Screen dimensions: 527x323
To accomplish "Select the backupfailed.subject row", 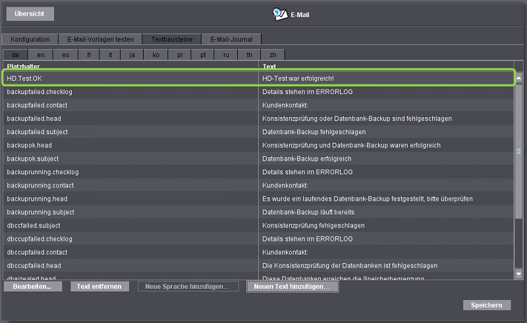I will (x=132, y=132).
